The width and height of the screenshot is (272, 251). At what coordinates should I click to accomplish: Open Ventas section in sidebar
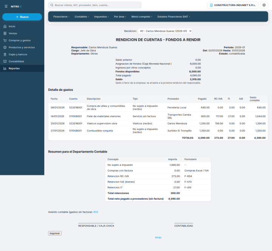tap(22, 33)
